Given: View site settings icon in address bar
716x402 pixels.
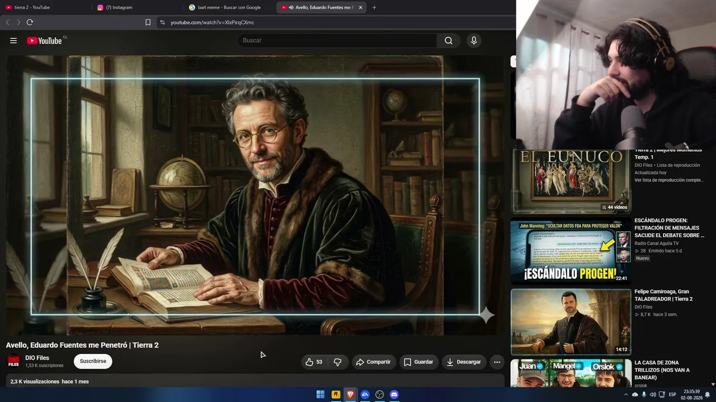Looking at the screenshot, I should [162, 22].
